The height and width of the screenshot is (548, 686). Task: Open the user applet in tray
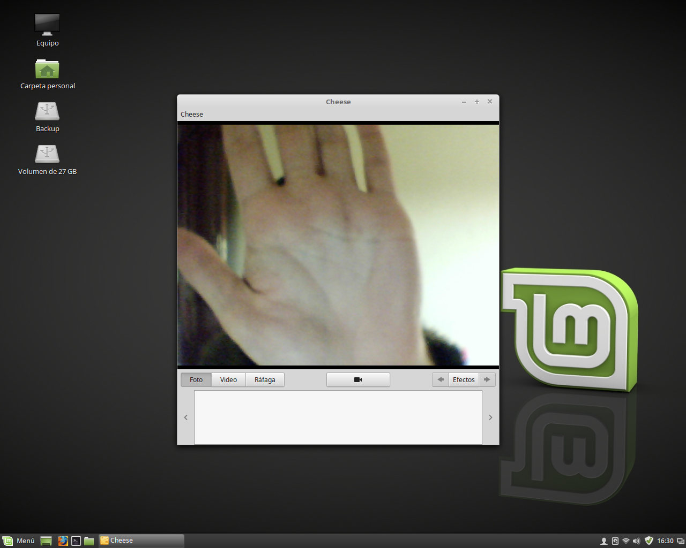point(604,541)
